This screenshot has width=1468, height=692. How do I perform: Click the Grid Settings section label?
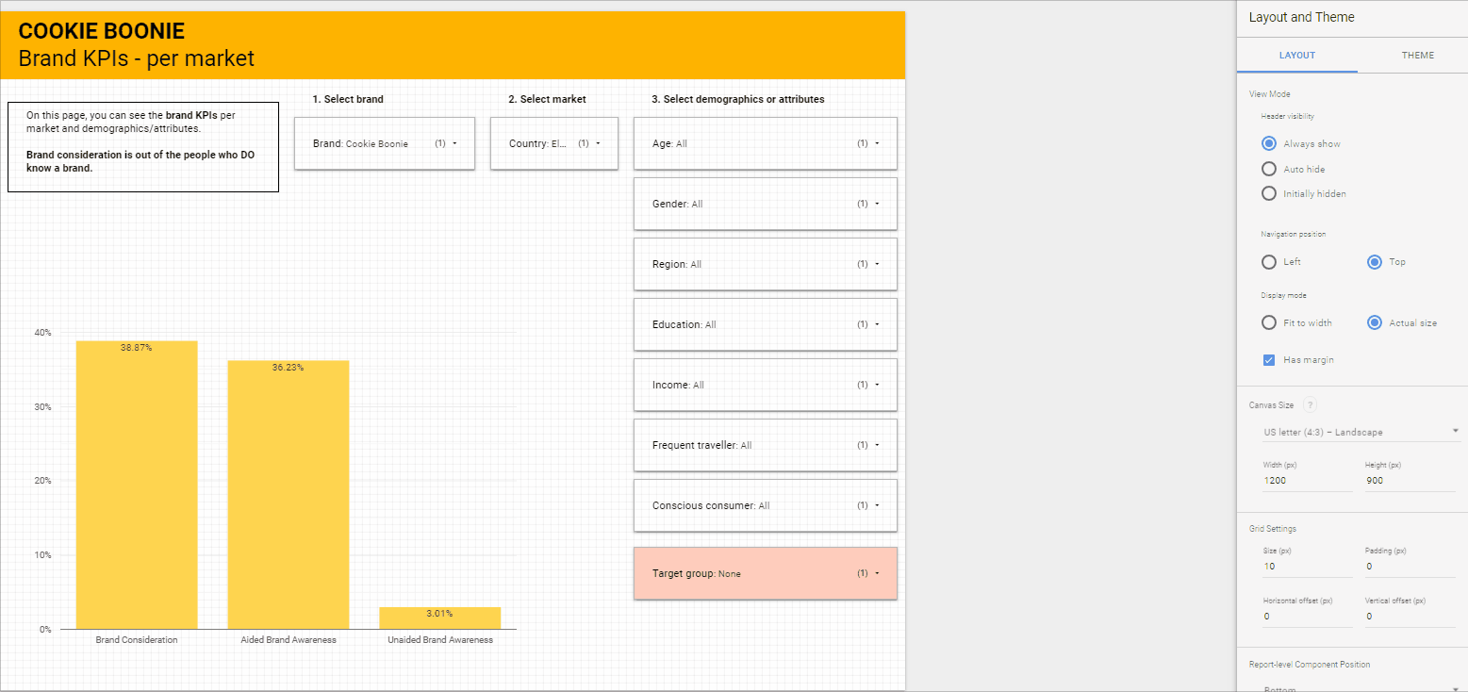pyautogui.click(x=1273, y=529)
